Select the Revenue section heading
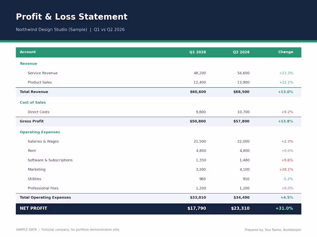 [x=29, y=63]
